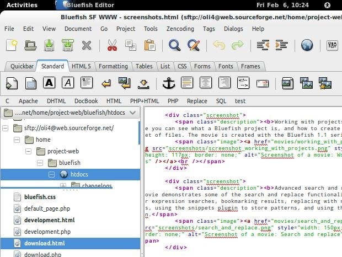Switch to the Formatting toolbar tab
Screen dimensions: 342x257
pos(113,66)
